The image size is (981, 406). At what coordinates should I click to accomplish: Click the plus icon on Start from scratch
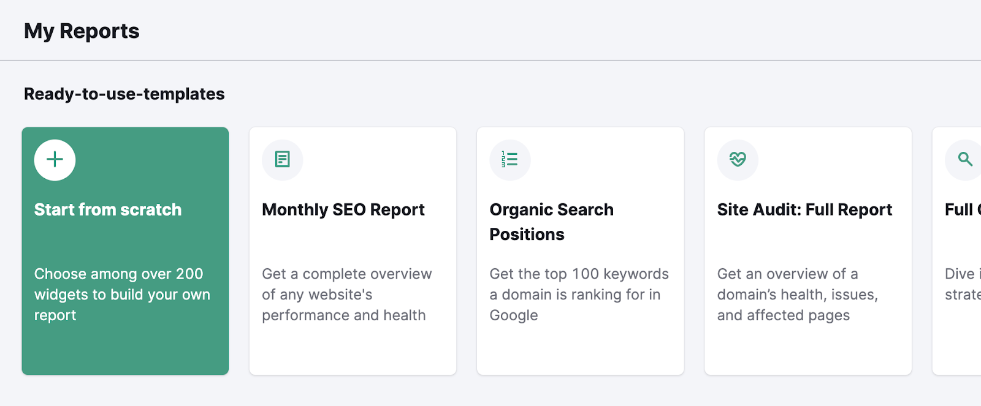coord(55,160)
